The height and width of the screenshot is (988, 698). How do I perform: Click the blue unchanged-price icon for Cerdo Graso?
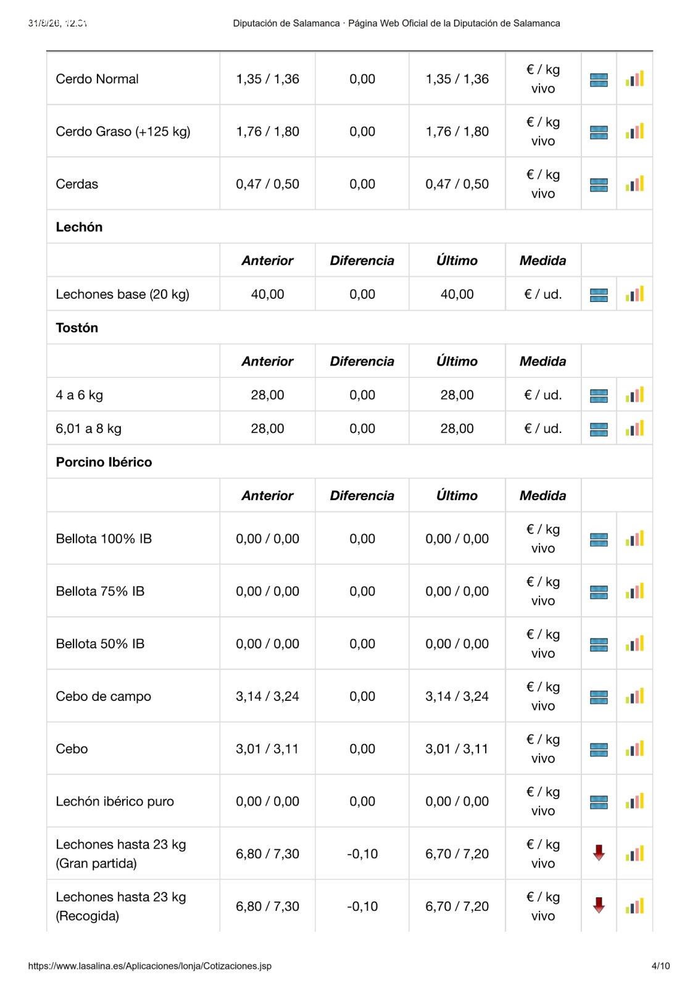coord(599,132)
